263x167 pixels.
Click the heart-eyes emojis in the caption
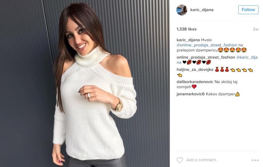[232, 50]
